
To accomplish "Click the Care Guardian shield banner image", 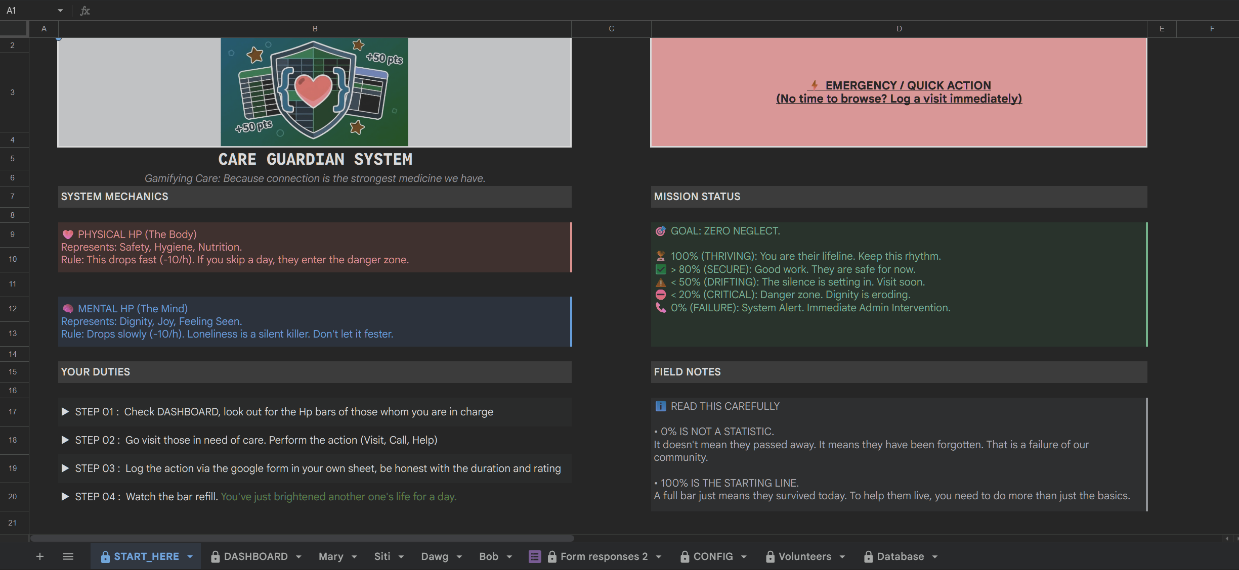I will pyautogui.click(x=314, y=92).
